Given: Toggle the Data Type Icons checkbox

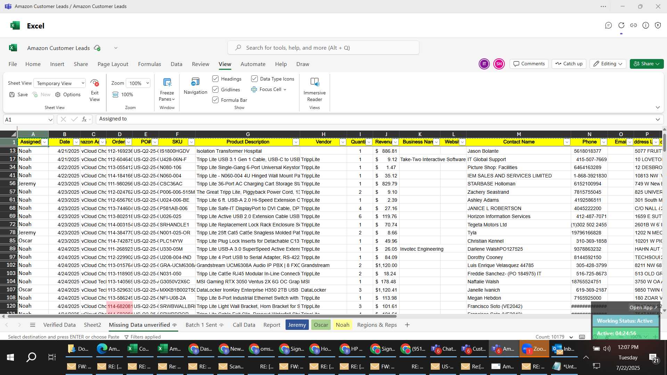Looking at the screenshot, I should (254, 79).
